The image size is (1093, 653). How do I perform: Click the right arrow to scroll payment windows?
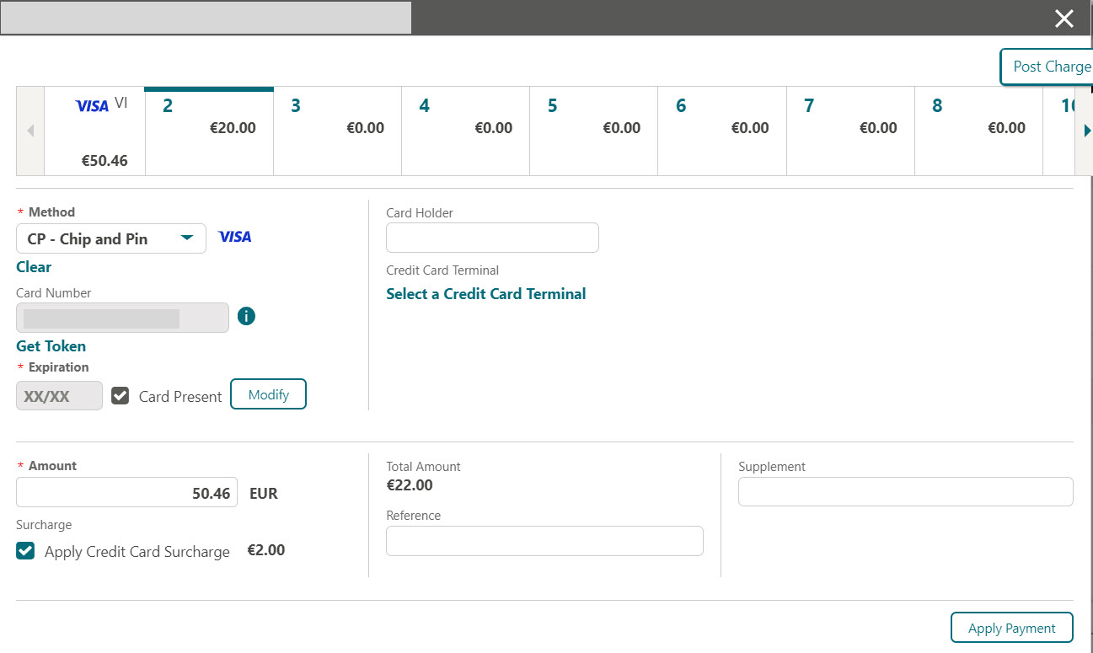[1086, 130]
